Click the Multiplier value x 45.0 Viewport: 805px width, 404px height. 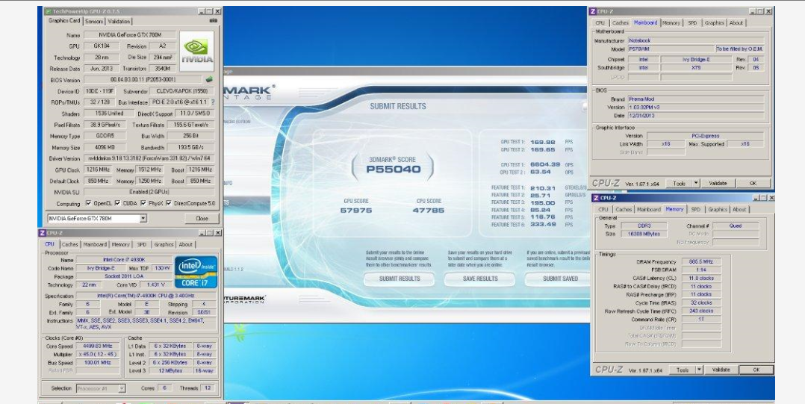[98, 354]
